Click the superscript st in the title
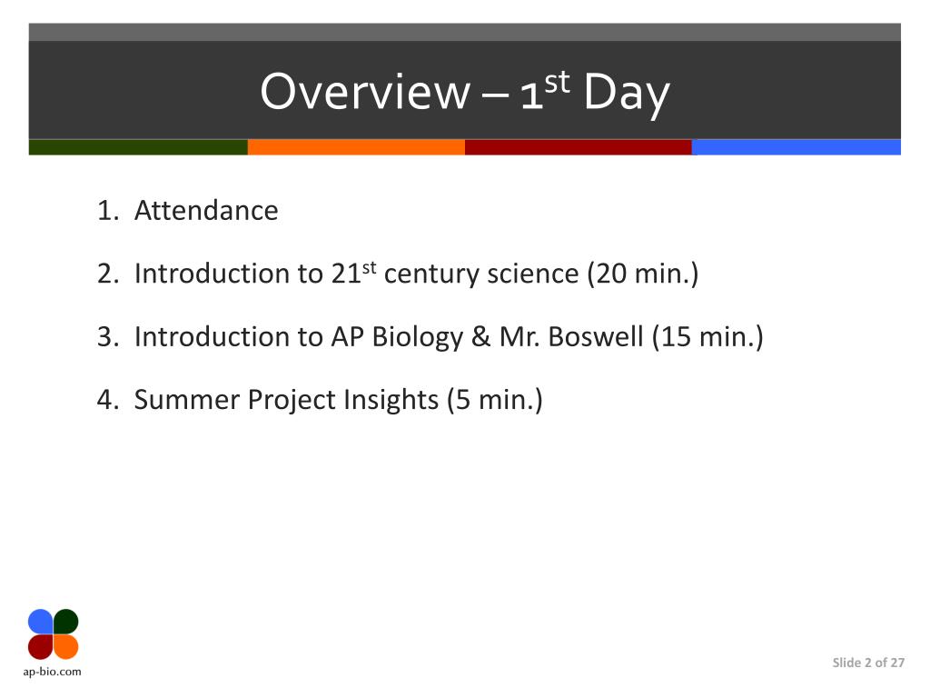Image resolution: width=930 pixels, height=698 pixels. 558,82
